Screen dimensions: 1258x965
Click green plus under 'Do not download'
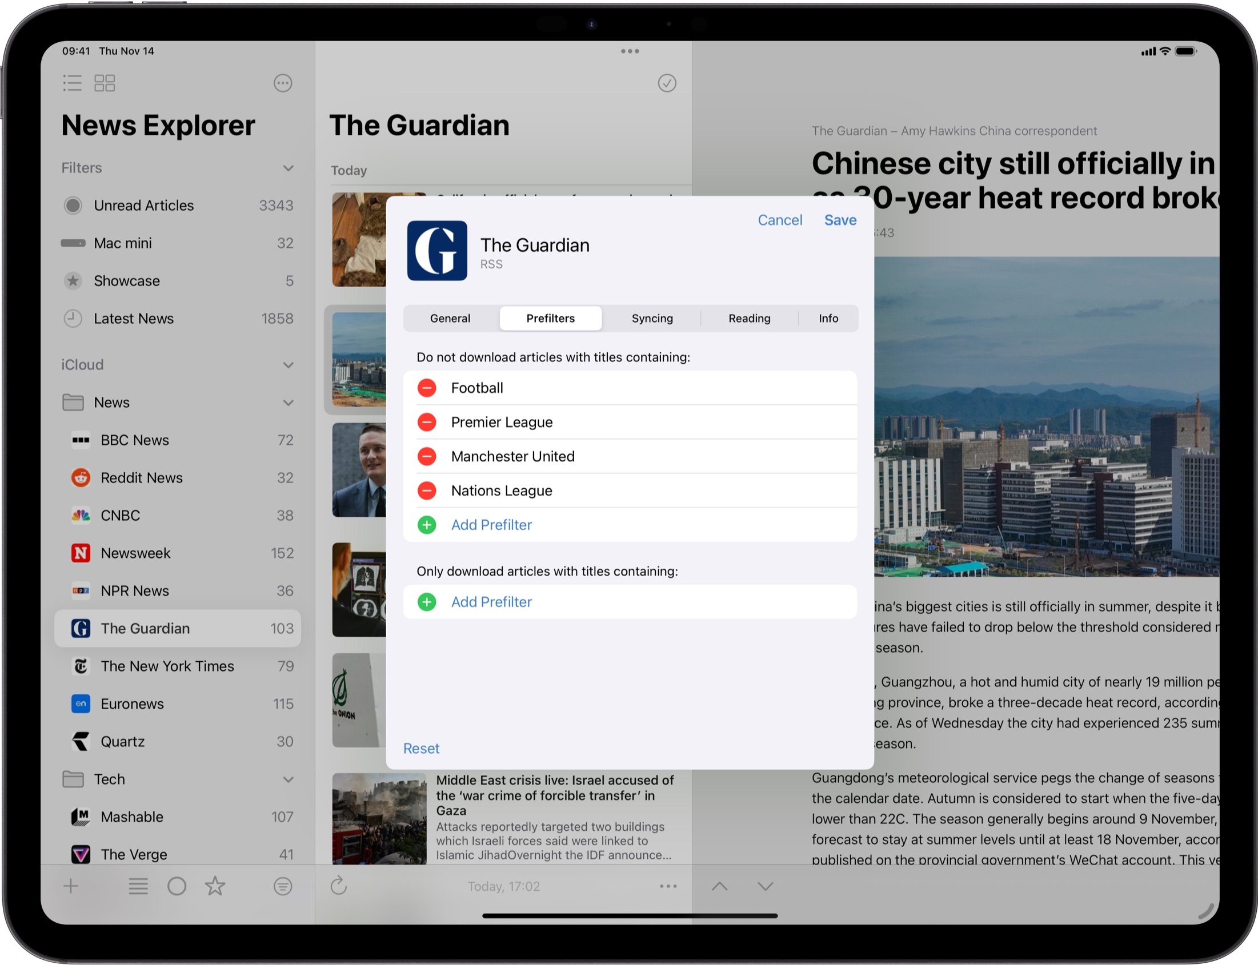[426, 525]
